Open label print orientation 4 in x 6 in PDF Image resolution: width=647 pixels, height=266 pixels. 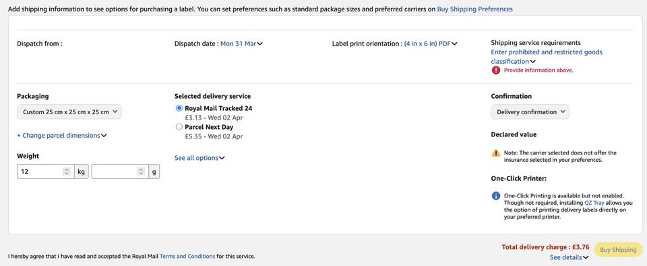(431, 44)
